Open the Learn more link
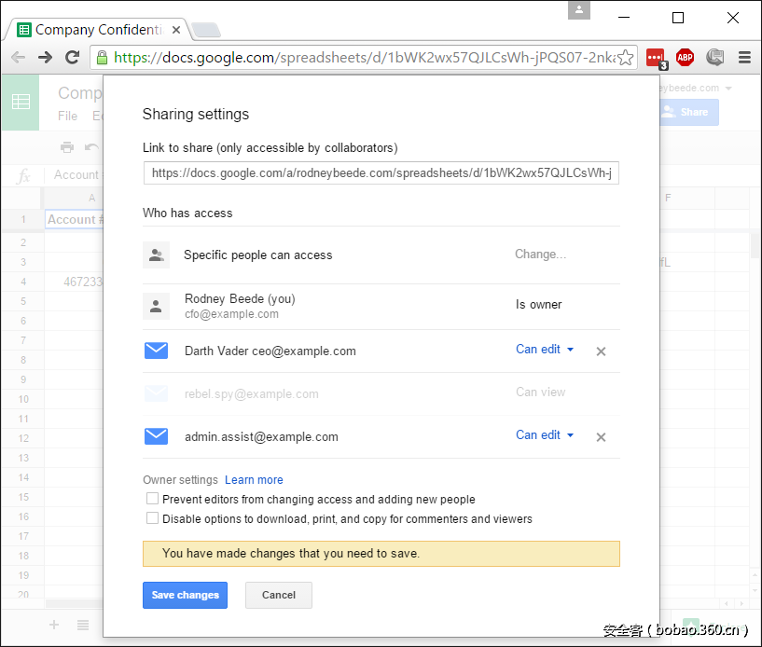The width and height of the screenshot is (762, 647). pyautogui.click(x=254, y=480)
